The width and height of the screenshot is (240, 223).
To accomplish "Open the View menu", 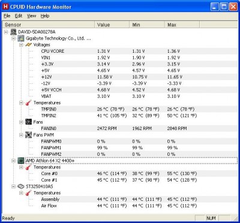I will (32, 16).
